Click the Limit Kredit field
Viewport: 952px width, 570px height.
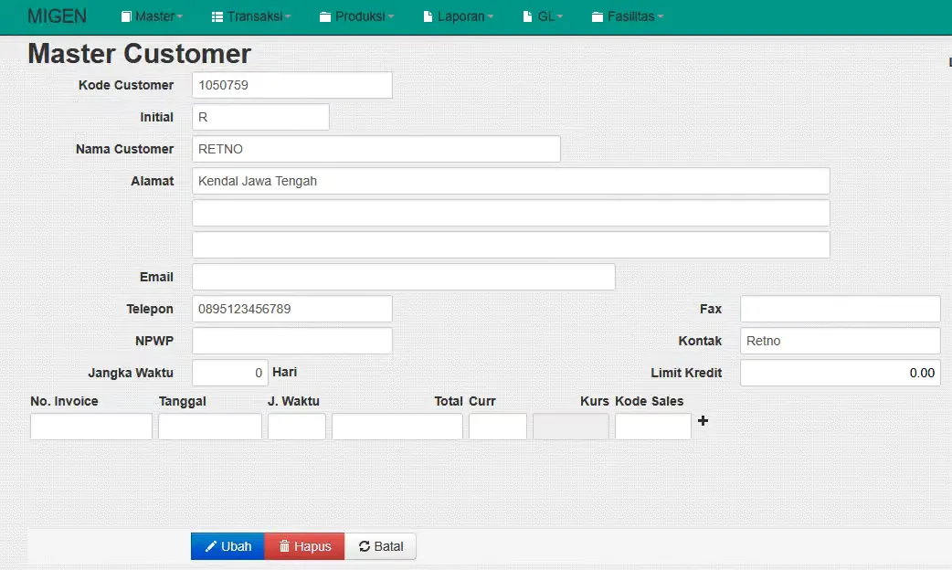pyautogui.click(x=840, y=373)
